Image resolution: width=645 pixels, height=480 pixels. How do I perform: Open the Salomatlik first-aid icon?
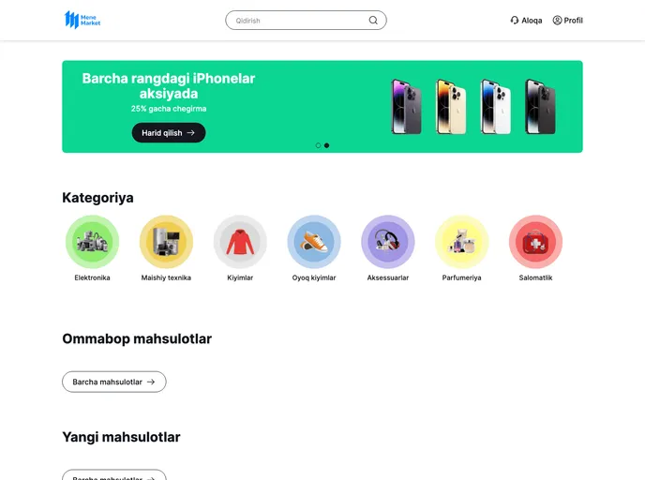[x=535, y=242]
